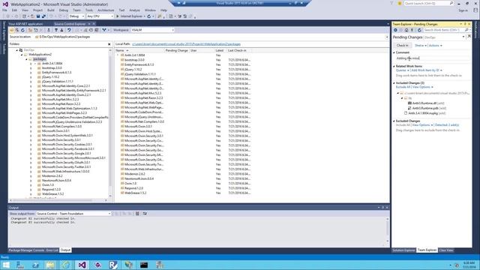Select Modernizr.2.6.2 in Folders tree
This screenshot has width=480, height=270.
tap(52, 176)
